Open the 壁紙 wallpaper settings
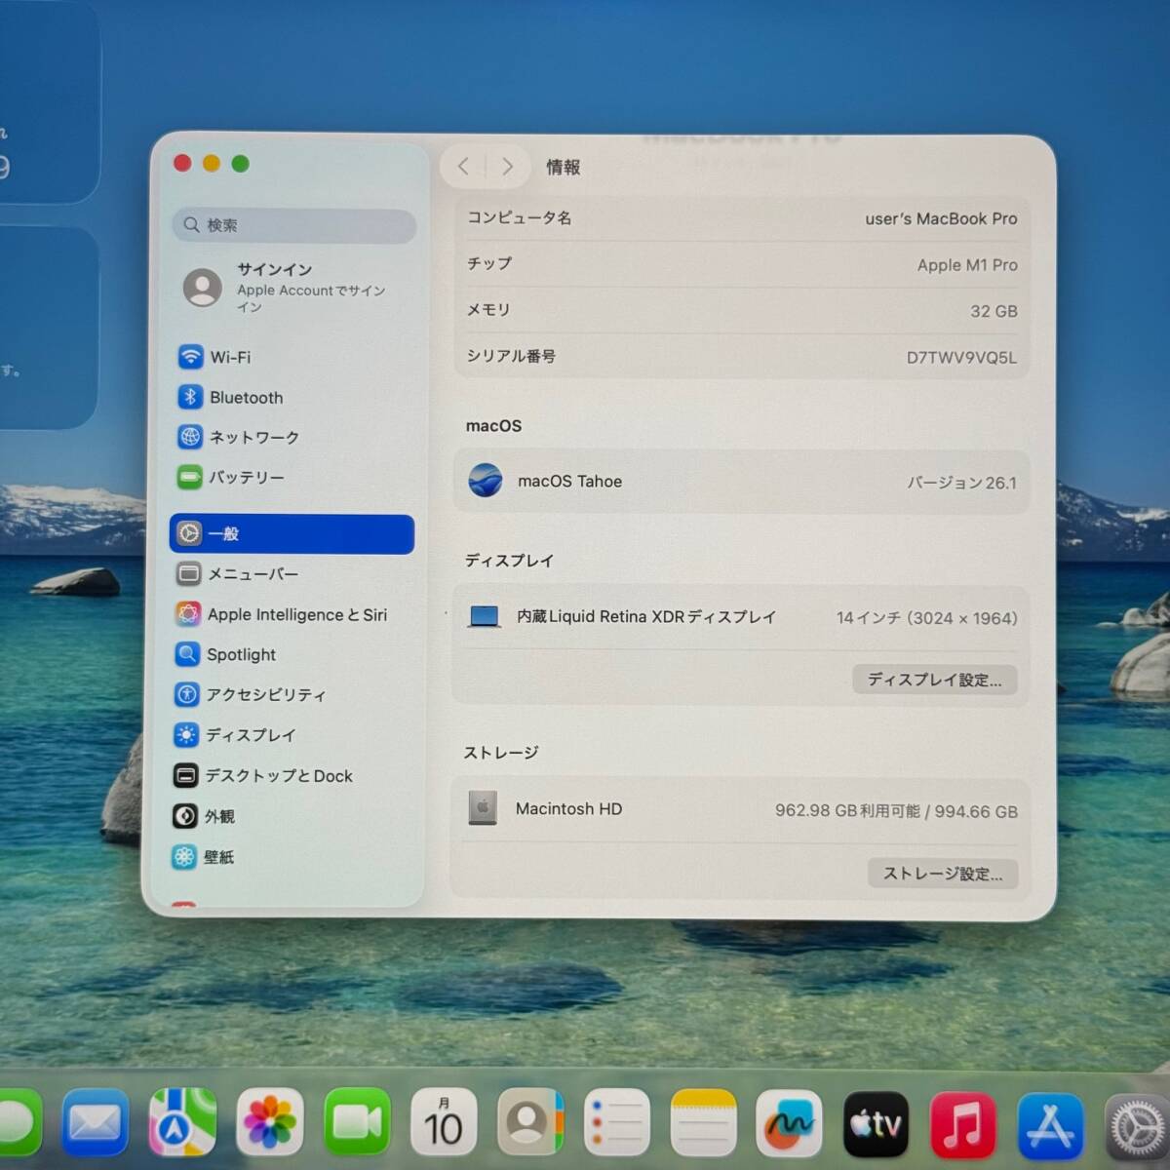The height and width of the screenshot is (1170, 1170). point(217,857)
